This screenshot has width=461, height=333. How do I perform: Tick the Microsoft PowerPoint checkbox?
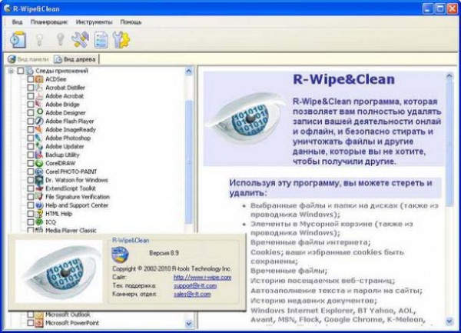pos(31,323)
